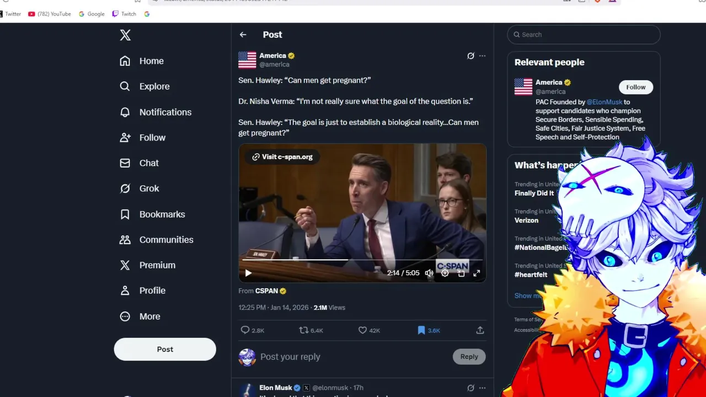Enter fullscreen on the video
The image size is (706, 397).
pyautogui.click(x=477, y=273)
